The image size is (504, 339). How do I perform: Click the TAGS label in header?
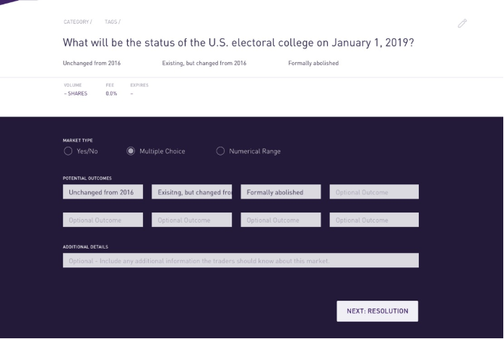pyautogui.click(x=113, y=22)
